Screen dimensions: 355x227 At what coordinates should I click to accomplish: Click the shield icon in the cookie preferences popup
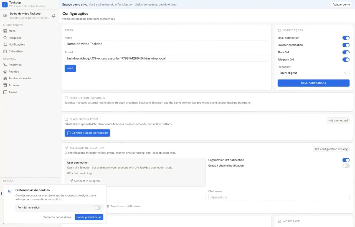point(10,191)
